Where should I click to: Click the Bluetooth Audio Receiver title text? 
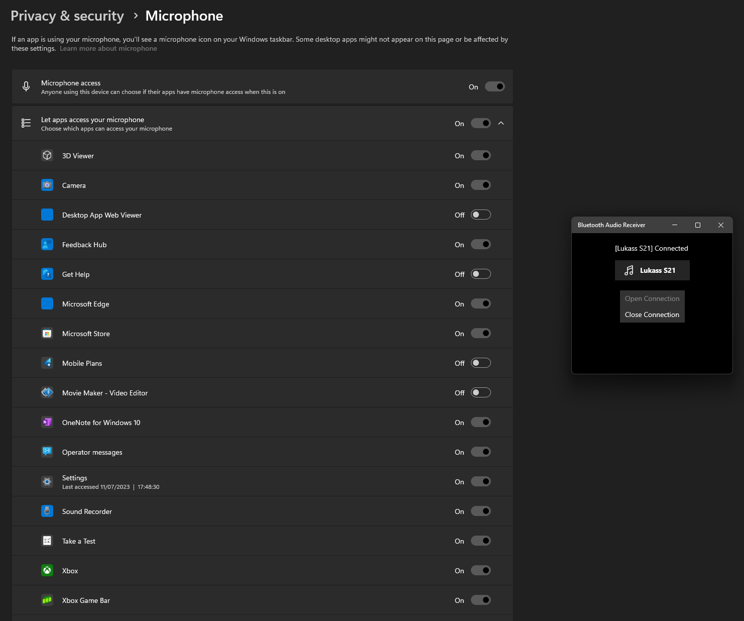pyautogui.click(x=611, y=225)
